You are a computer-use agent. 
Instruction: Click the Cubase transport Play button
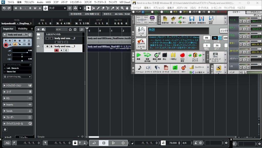[113, 143]
